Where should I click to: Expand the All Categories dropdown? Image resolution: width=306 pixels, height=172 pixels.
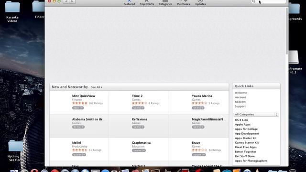pyautogui.click(x=256, y=115)
